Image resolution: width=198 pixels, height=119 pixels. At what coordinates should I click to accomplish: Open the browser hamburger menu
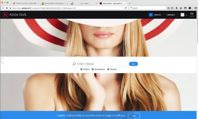coord(196,8)
